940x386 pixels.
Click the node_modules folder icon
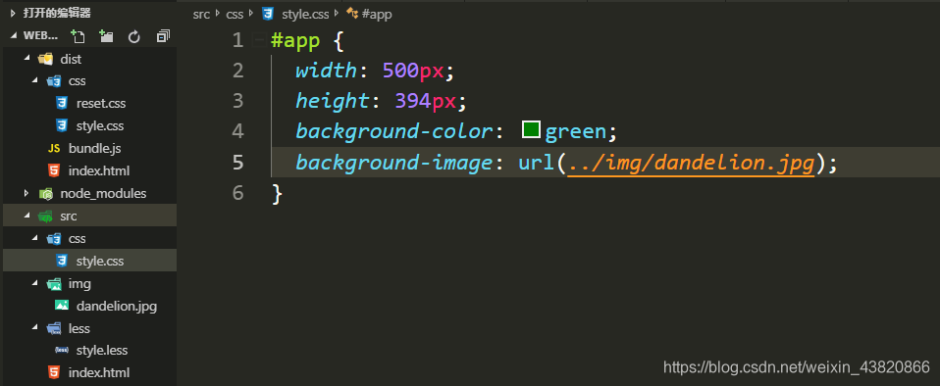(x=45, y=193)
